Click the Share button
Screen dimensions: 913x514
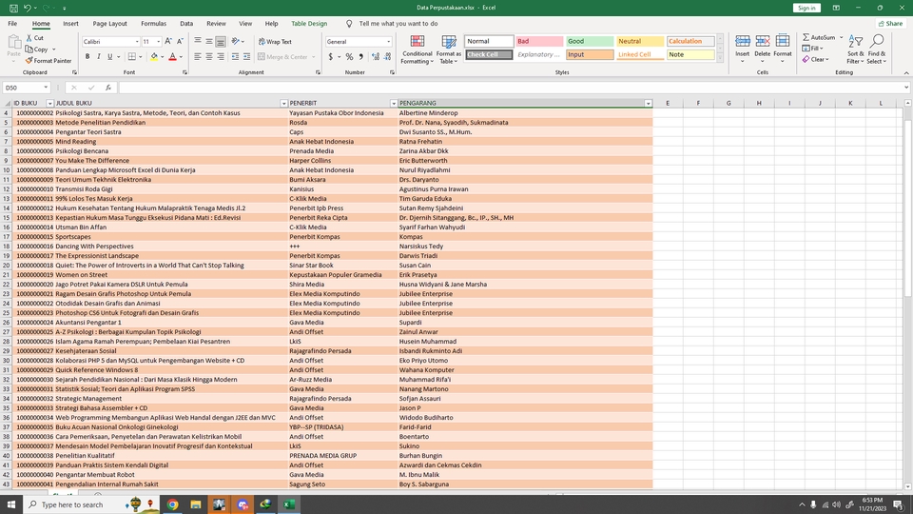click(x=891, y=24)
